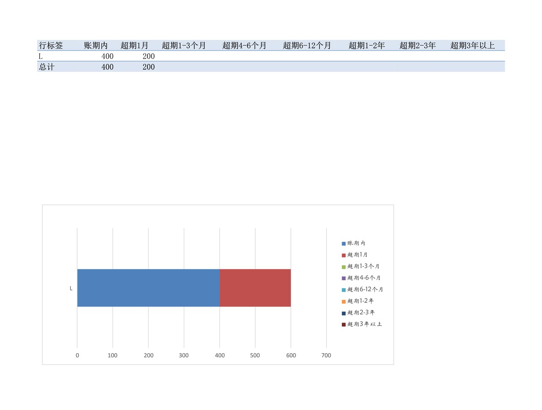542x410 pixels.
Task: Click the 400 value in the 总计 row
Action: tap(108, 67)
